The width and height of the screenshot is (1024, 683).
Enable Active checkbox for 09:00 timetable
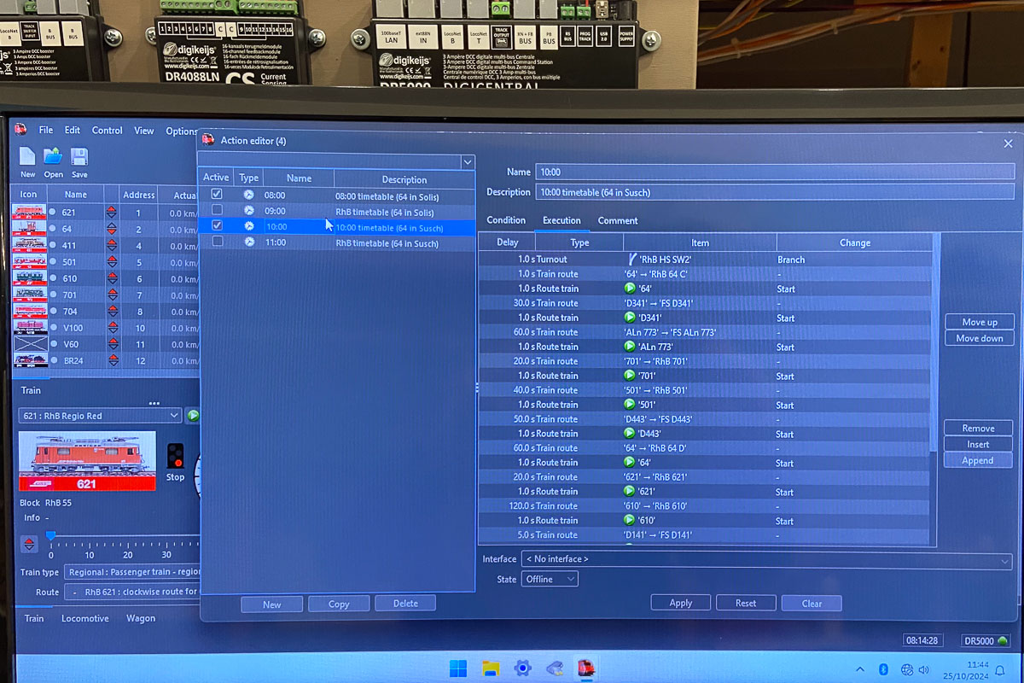pyautogui.click(x=217, y=211)
